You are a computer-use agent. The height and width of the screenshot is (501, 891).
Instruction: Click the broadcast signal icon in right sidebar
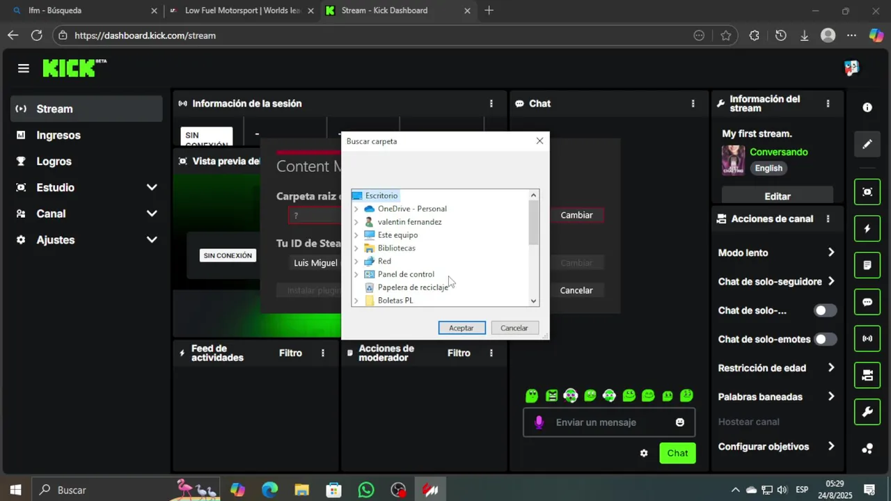(x=867, y=339)
